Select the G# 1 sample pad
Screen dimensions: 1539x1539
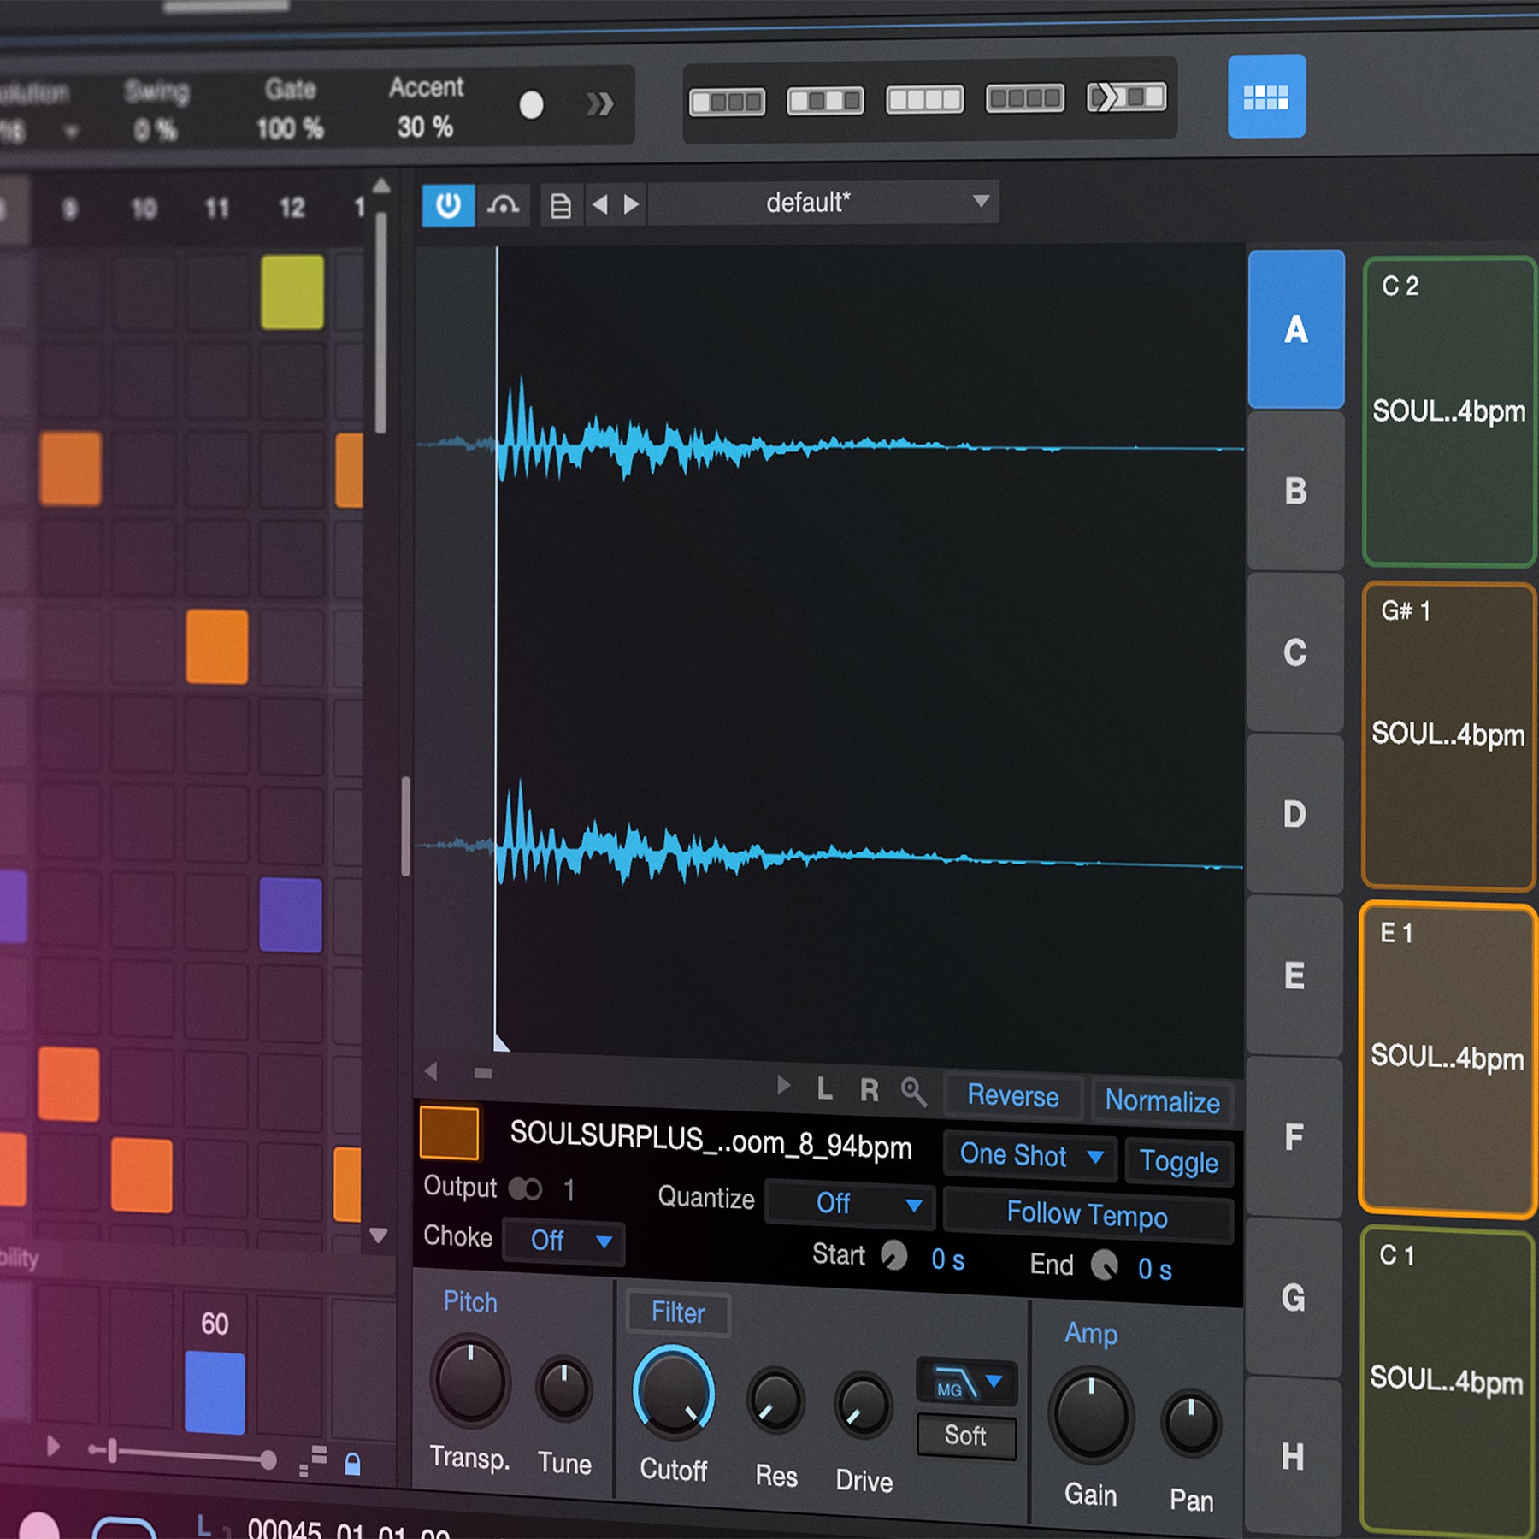point(1448,735)
